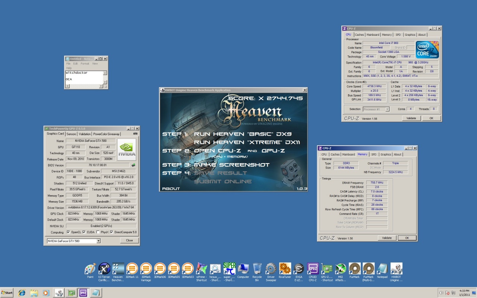Click ABOUT in the Heaven Benchmark window
477x298 pixels.
pyautogui.click(x=171, y=188)
